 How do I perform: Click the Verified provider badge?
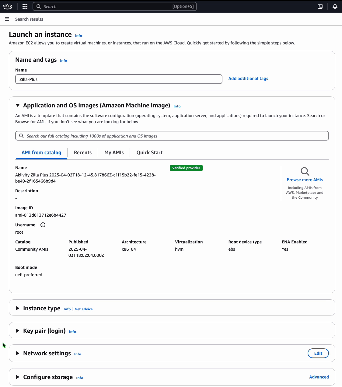[x=186, y=168]
